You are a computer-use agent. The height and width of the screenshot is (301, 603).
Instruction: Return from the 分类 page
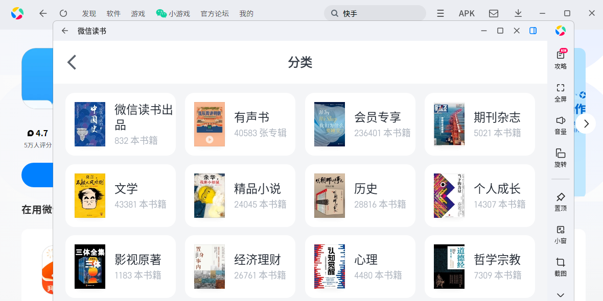(x=72, y=62)
